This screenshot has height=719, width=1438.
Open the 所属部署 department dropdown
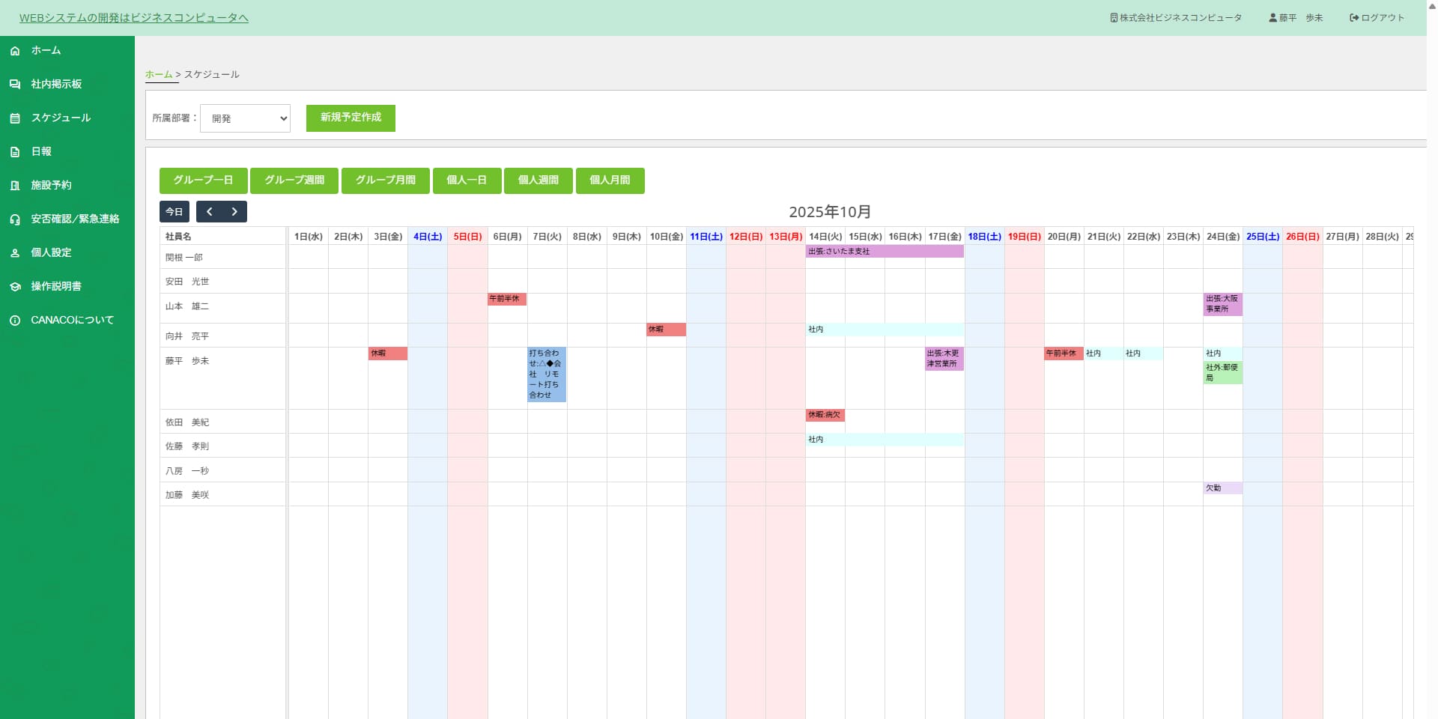(245, 118)
